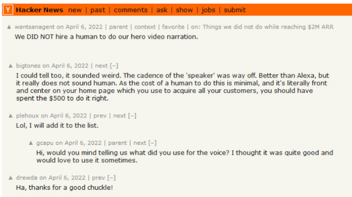Open the 'Things we did not do' story link
The image size is (352, 197).
coord(268,27)
